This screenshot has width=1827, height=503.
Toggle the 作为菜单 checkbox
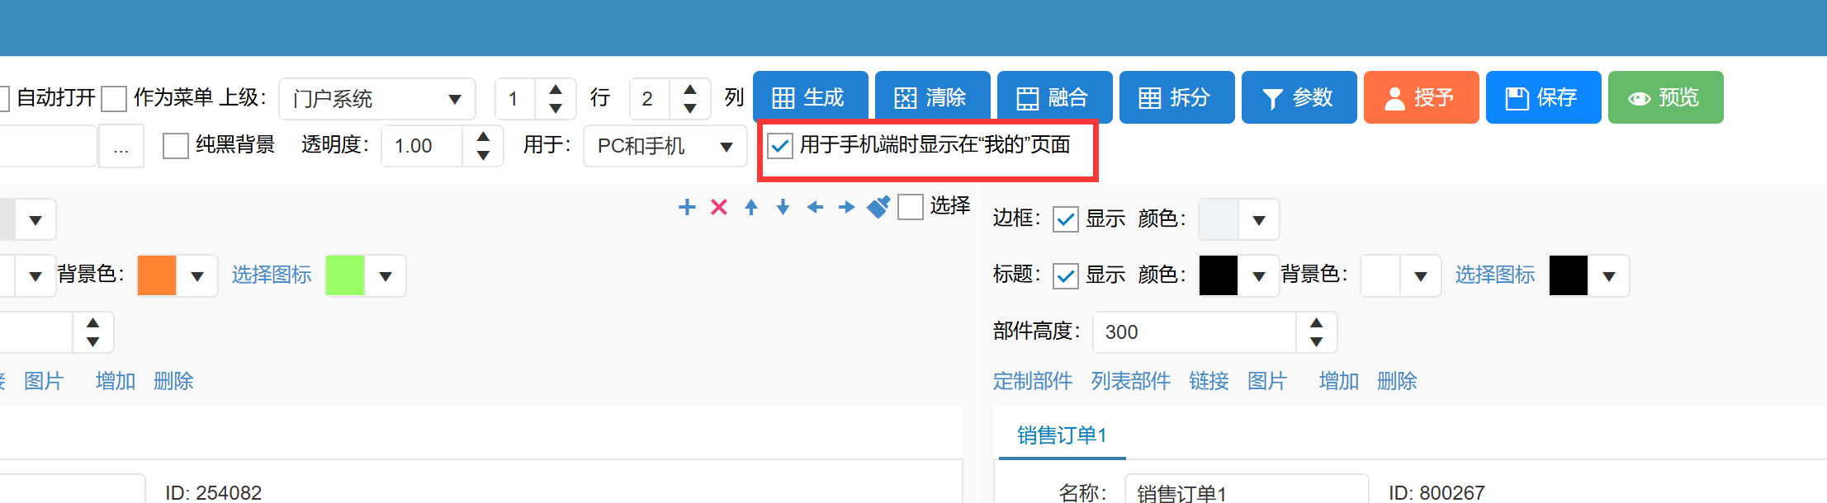(x=114, y=98)
